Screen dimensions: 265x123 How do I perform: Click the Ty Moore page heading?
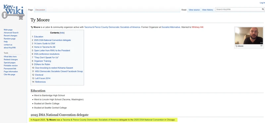(x=40, y=20)
